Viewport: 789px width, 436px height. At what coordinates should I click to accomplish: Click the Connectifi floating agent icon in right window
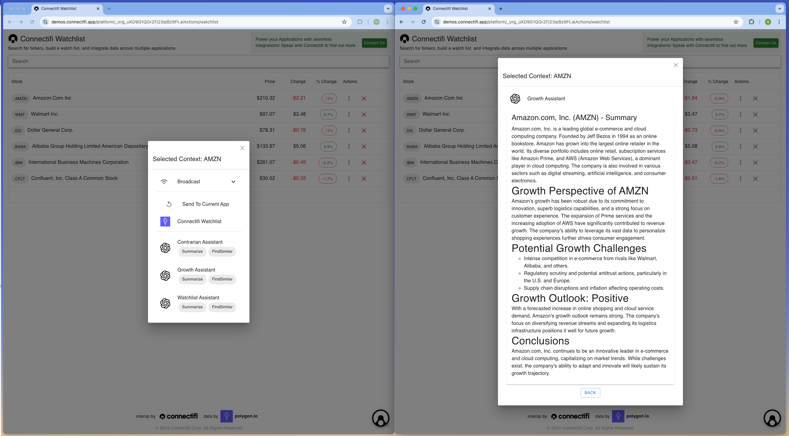772,418
